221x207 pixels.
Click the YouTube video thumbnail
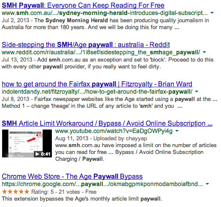coord(27,143)
